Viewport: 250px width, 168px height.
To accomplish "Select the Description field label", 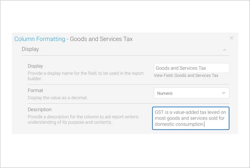I will tap(40, 109).
